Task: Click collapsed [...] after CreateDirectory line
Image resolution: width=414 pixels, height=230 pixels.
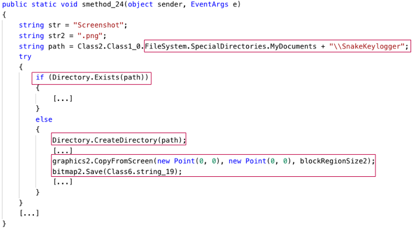Action: click(x=63, y=151)
